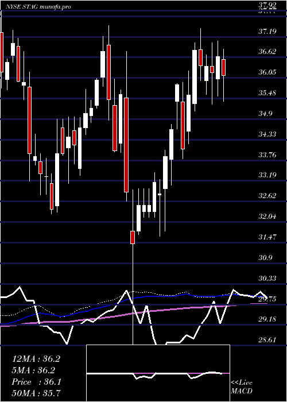Select the 29.75 price axis label
The width and height of the screenshot is (287, 402).
pyautogui.click(x=267, y=299)
